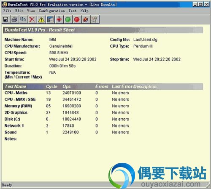This screenshot has width=211, height=189.
Task: Close the BurnInTest window
Action: point(206,5)
